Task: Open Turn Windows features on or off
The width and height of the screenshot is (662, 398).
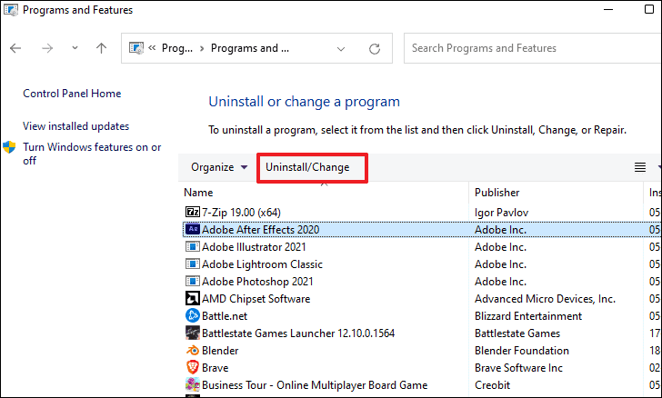Action: pos(92,154)
